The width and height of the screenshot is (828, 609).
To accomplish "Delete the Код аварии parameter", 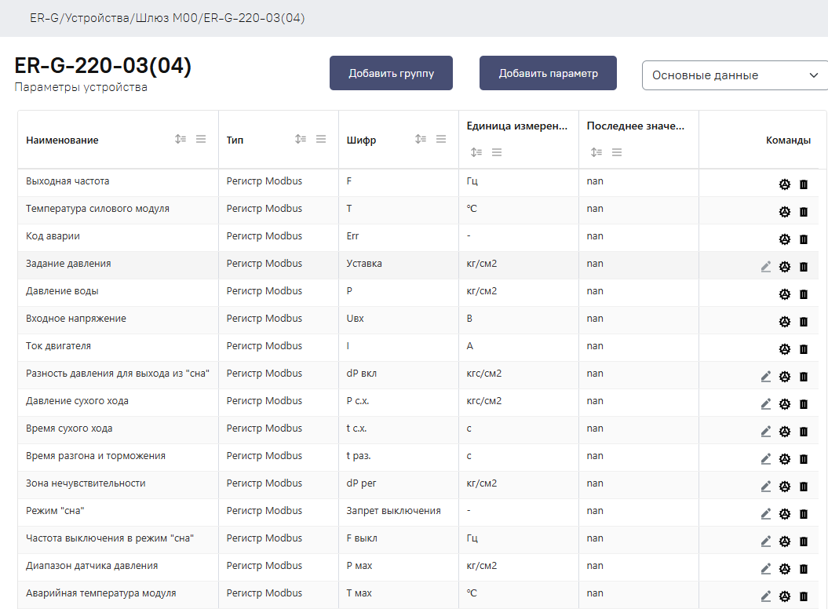I will point(804,239).
